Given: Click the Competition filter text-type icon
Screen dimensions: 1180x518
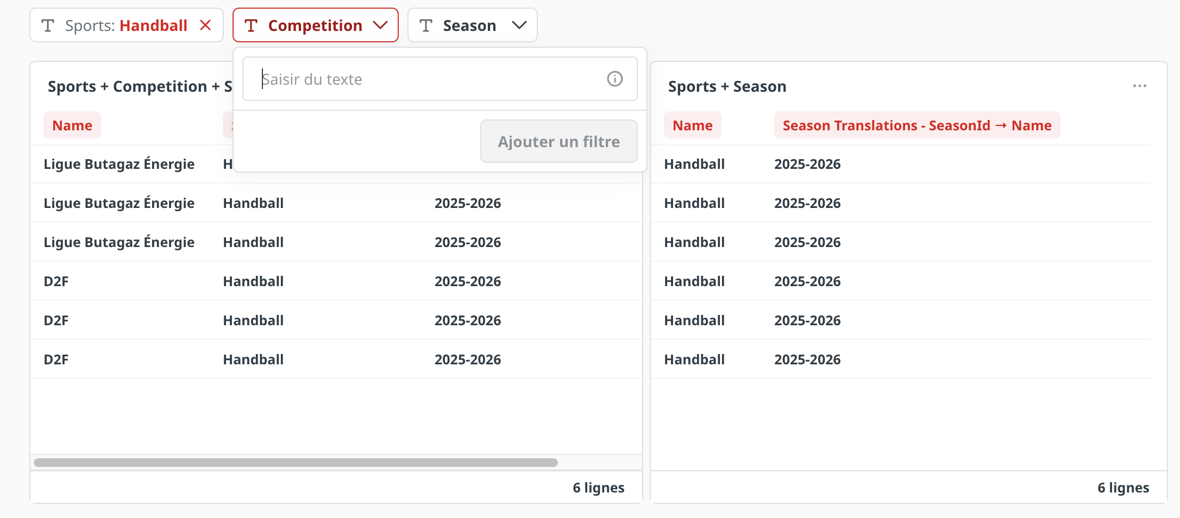Looking at the screenshot, I should pyautogui.click(x=251, y=26).
